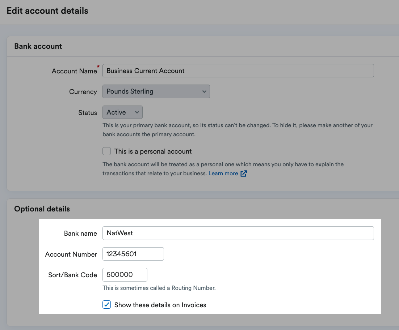Click the Sort/Bank Code field showing 500000
This screenshot has width=399, height=330.
click(x=125, y=275)
